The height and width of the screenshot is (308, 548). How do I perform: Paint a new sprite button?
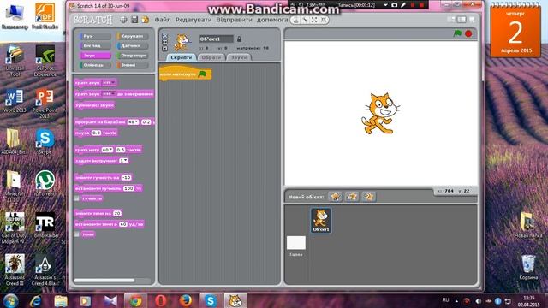[335, 197]
